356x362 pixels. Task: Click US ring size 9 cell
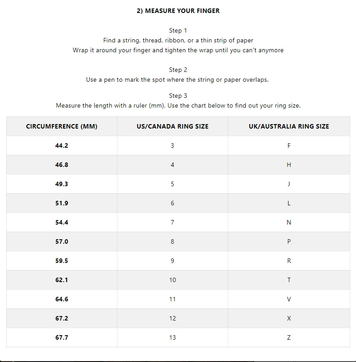172,261
